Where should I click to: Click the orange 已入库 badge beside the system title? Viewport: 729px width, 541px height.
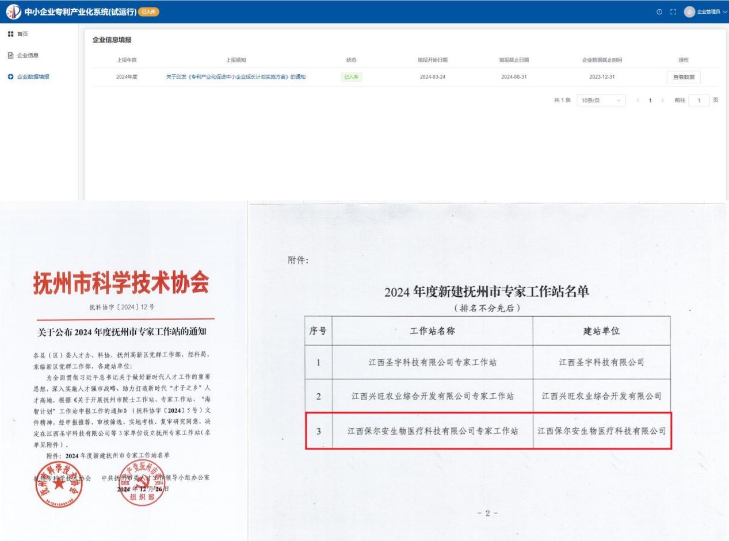149,12
